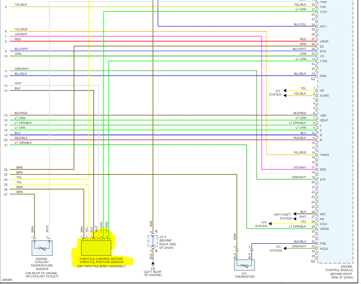
Task: Click the THWO terminal label
Action: pyautogui.click(x=324, y=155)
